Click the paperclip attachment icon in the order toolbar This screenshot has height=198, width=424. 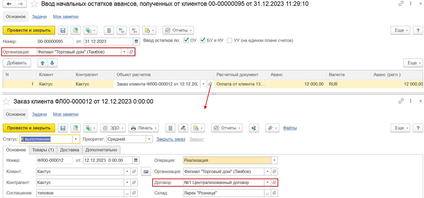[270, 128]
